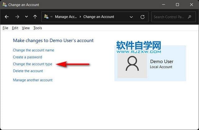
Task: Click Change the account name link
Action: (x=33, y=50)
